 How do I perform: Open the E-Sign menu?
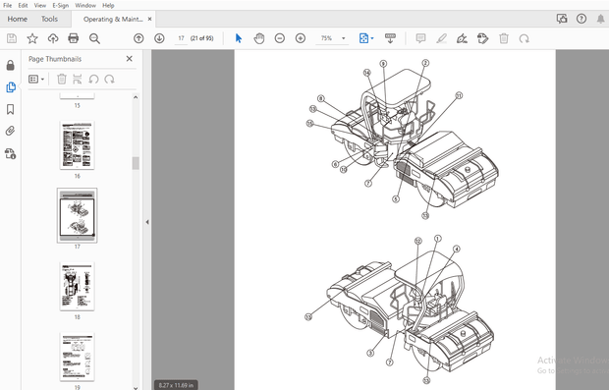pos(61,6)
